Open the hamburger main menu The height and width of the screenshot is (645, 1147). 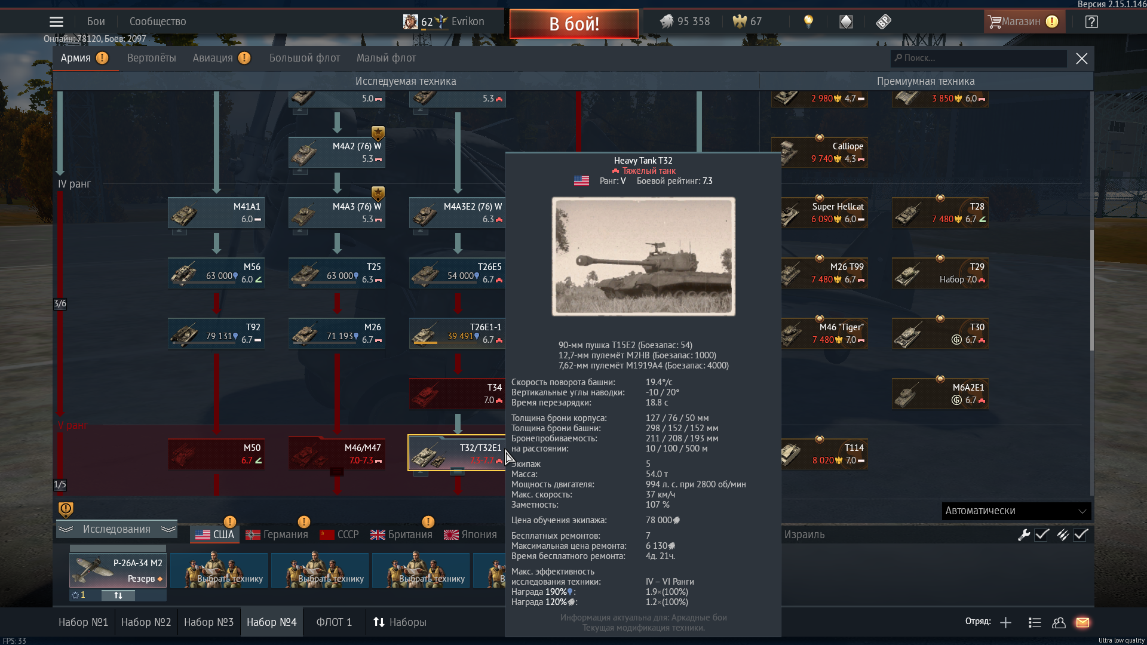click(56, 22)
